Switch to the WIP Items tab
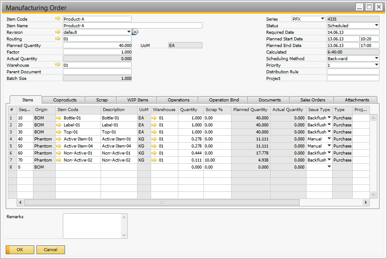Viewport: 387px width, 259px height. point(137,100)
